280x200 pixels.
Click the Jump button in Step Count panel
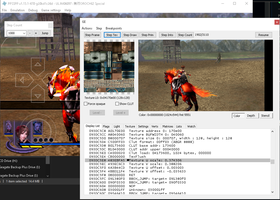pos(45,33)
